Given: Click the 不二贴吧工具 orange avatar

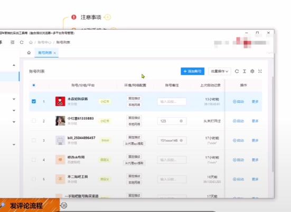Looking at the screenshot, I should (x=60, y=179).
